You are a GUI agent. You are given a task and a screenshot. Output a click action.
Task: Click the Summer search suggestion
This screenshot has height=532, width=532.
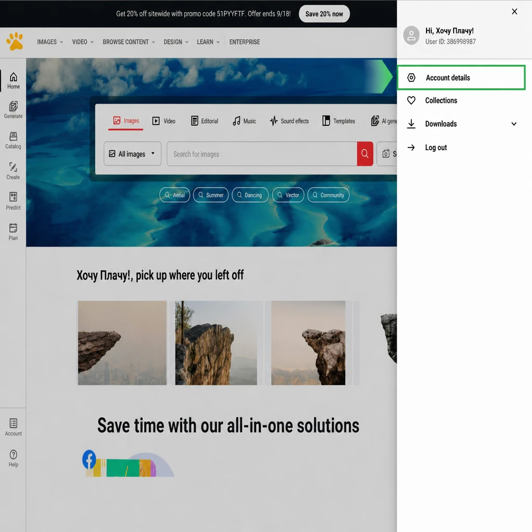(x=211, y=195)
